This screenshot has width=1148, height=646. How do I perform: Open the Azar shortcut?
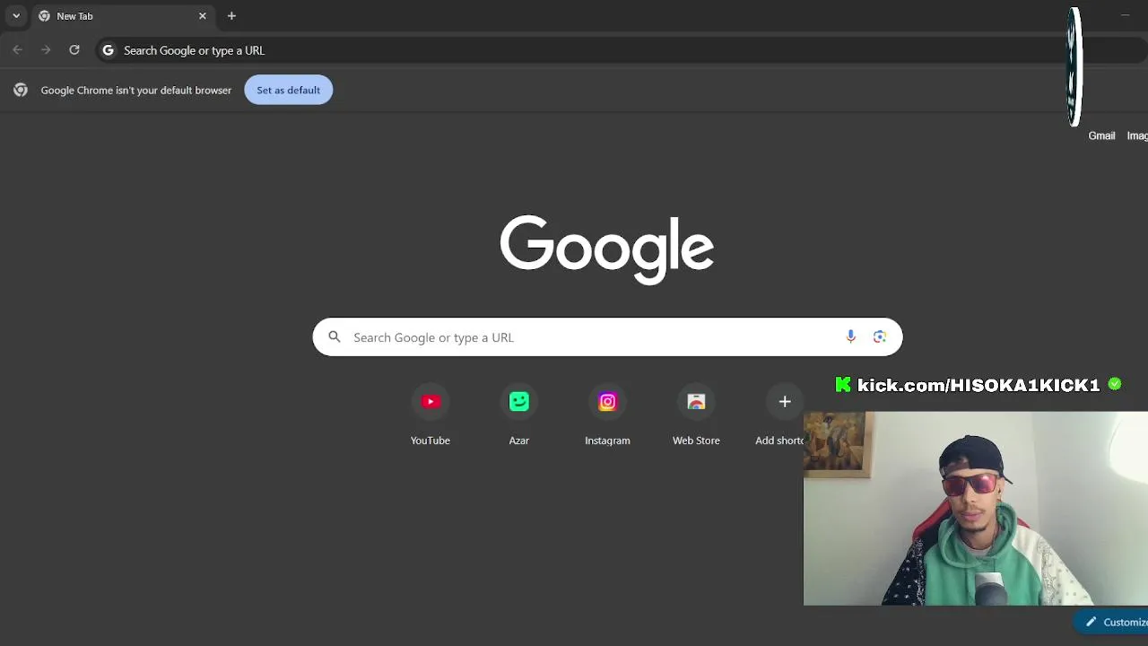point(519,416)
